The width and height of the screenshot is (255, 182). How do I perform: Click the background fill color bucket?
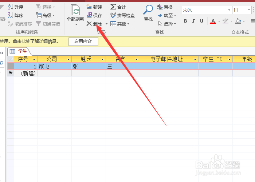pyautogui.click(x=238, y=21)
